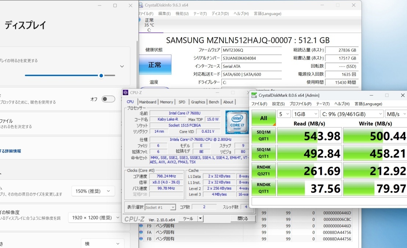The height and width of the screenshot is (248, 407).
Task: Click the power-on hours value 15430 時間
Action: (342, 82)
